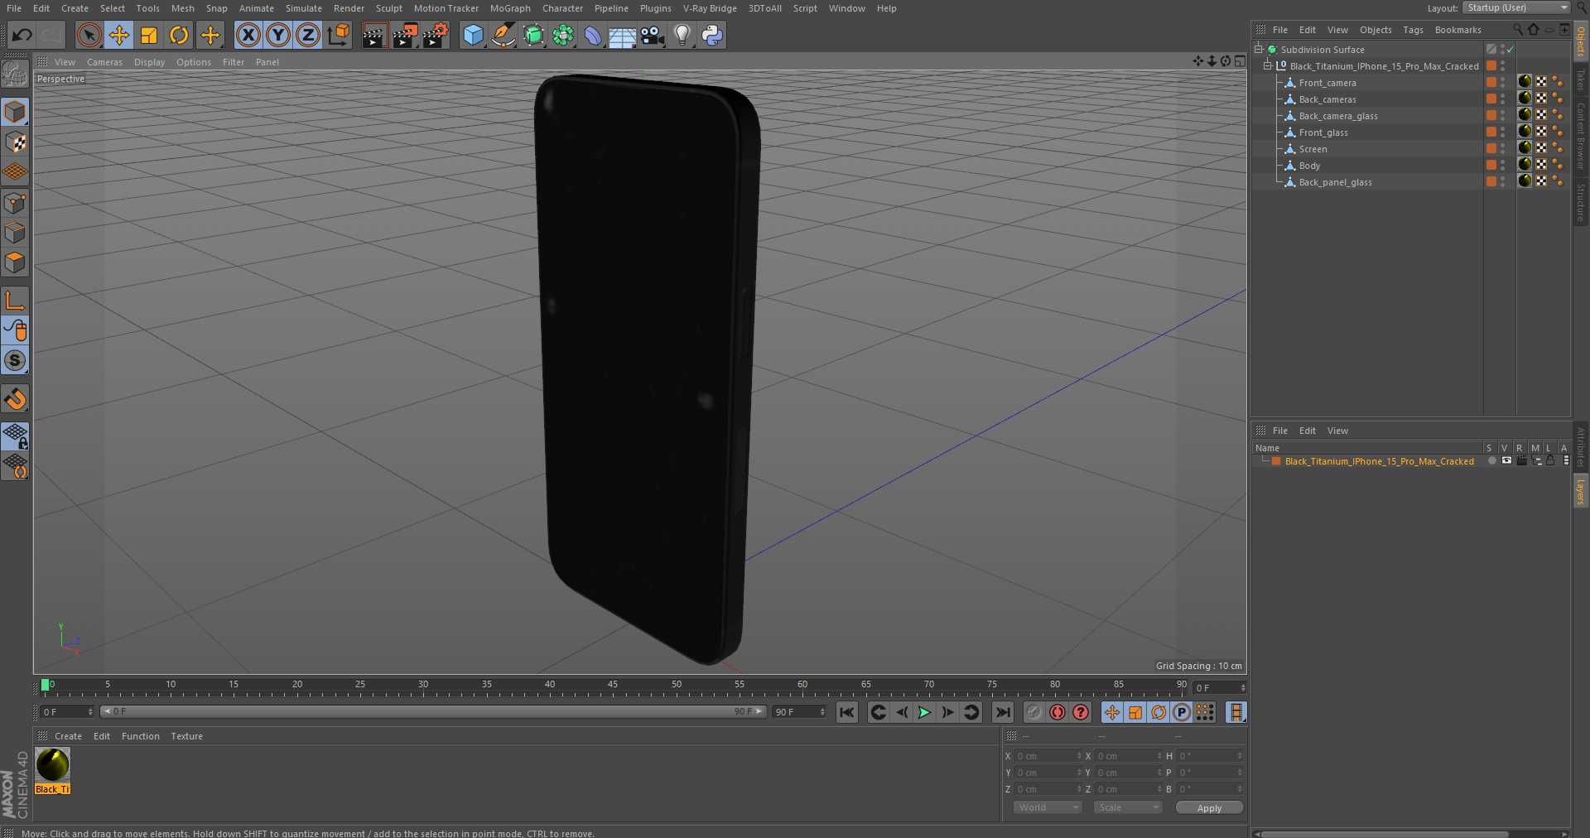Activate the Rotate tool icon

tap(179, 35)
